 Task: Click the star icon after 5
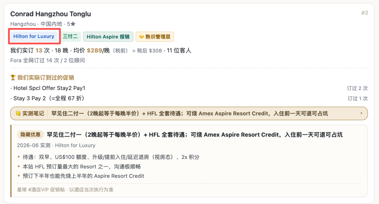tap(73, 24)
